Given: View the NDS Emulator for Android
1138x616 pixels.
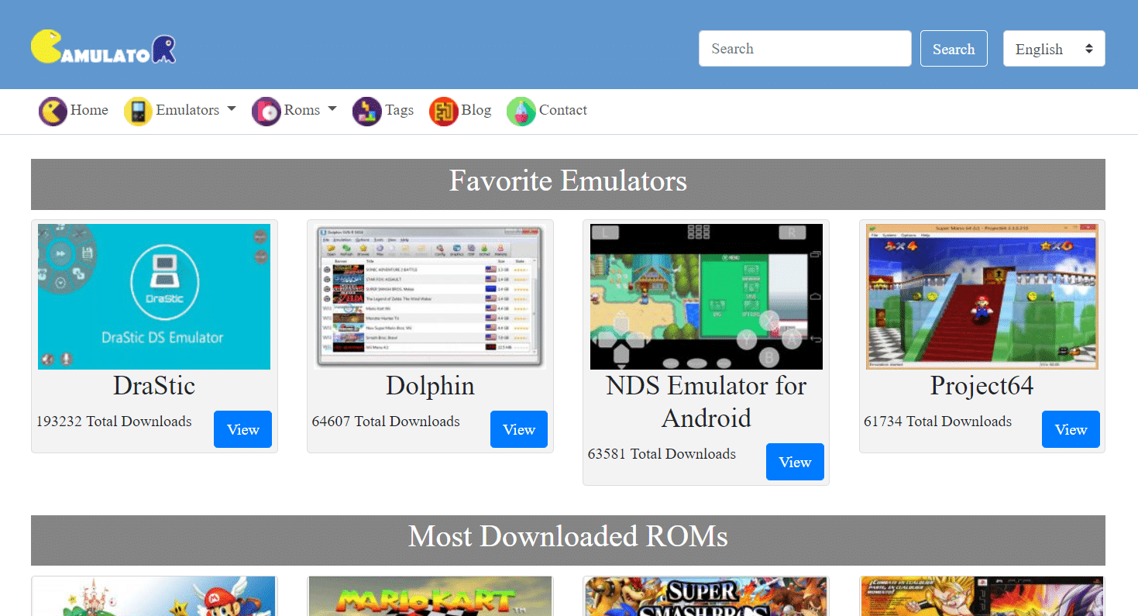Looking at the screenshot, I should pyautogui.click(x=795, y=462).
